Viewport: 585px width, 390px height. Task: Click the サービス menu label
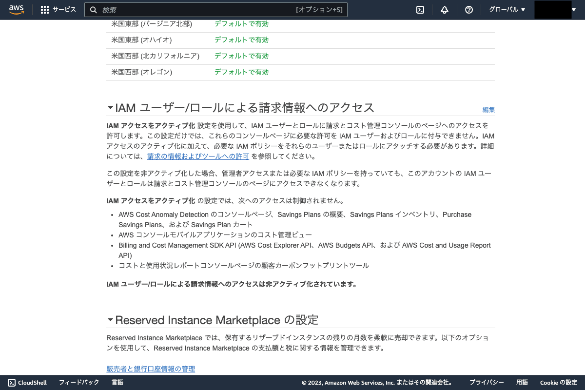point(64,10)
